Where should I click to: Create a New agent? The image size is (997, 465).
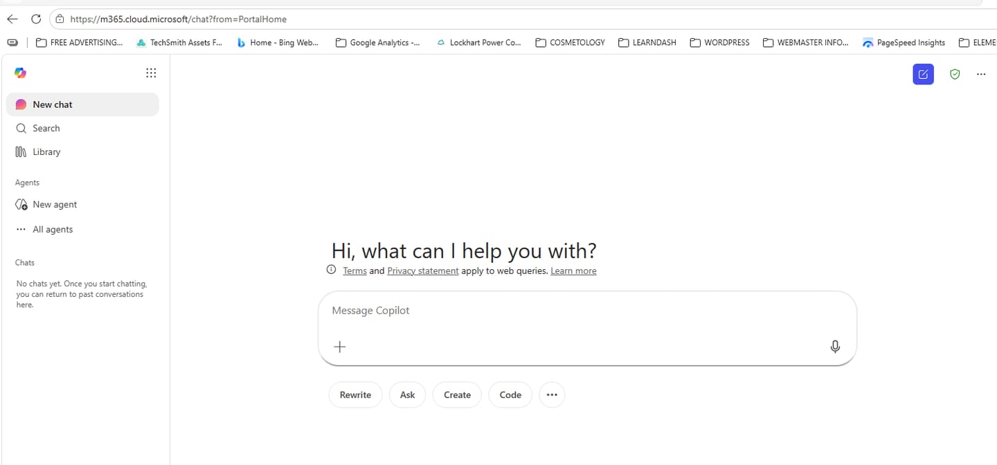point(82,204)
